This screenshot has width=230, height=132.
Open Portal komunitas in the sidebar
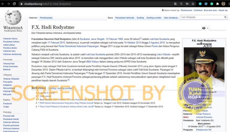[10, 66]
